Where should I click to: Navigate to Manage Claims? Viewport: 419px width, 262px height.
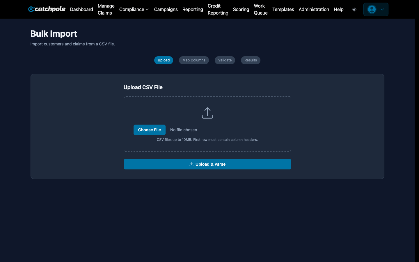(x=106, y=9)
